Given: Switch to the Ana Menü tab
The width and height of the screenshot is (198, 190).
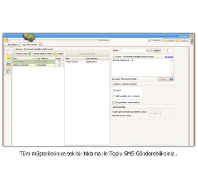Looking at the screenshot, I should coord(12,45).
